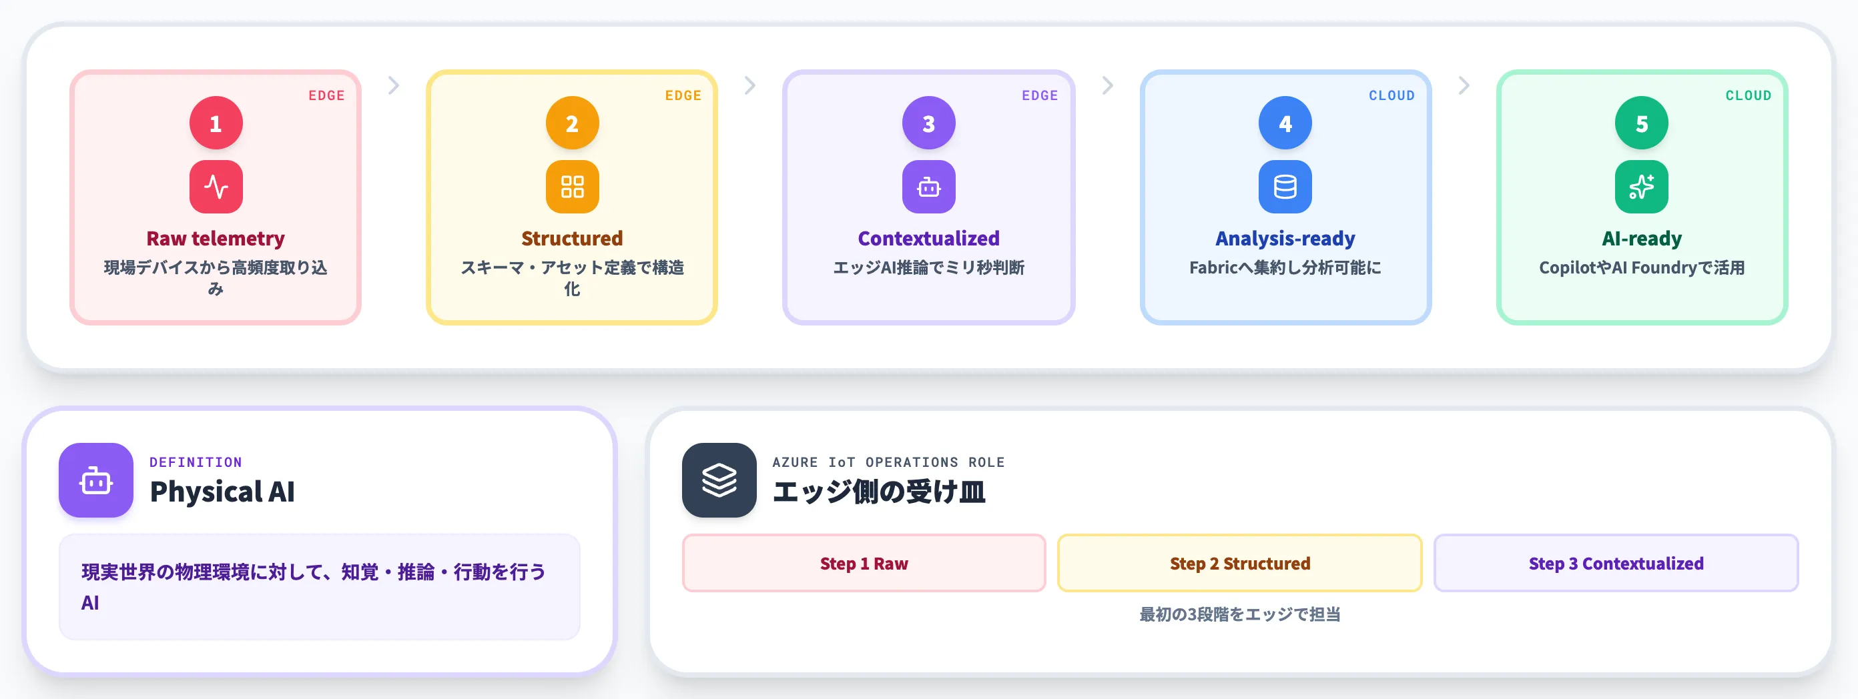1858x699 pixels.
Task: Select the Step 3 Contextualized box
Action: [x=1616, y=563]
